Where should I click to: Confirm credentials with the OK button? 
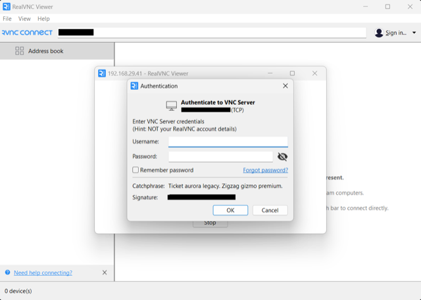click(230, 210)
